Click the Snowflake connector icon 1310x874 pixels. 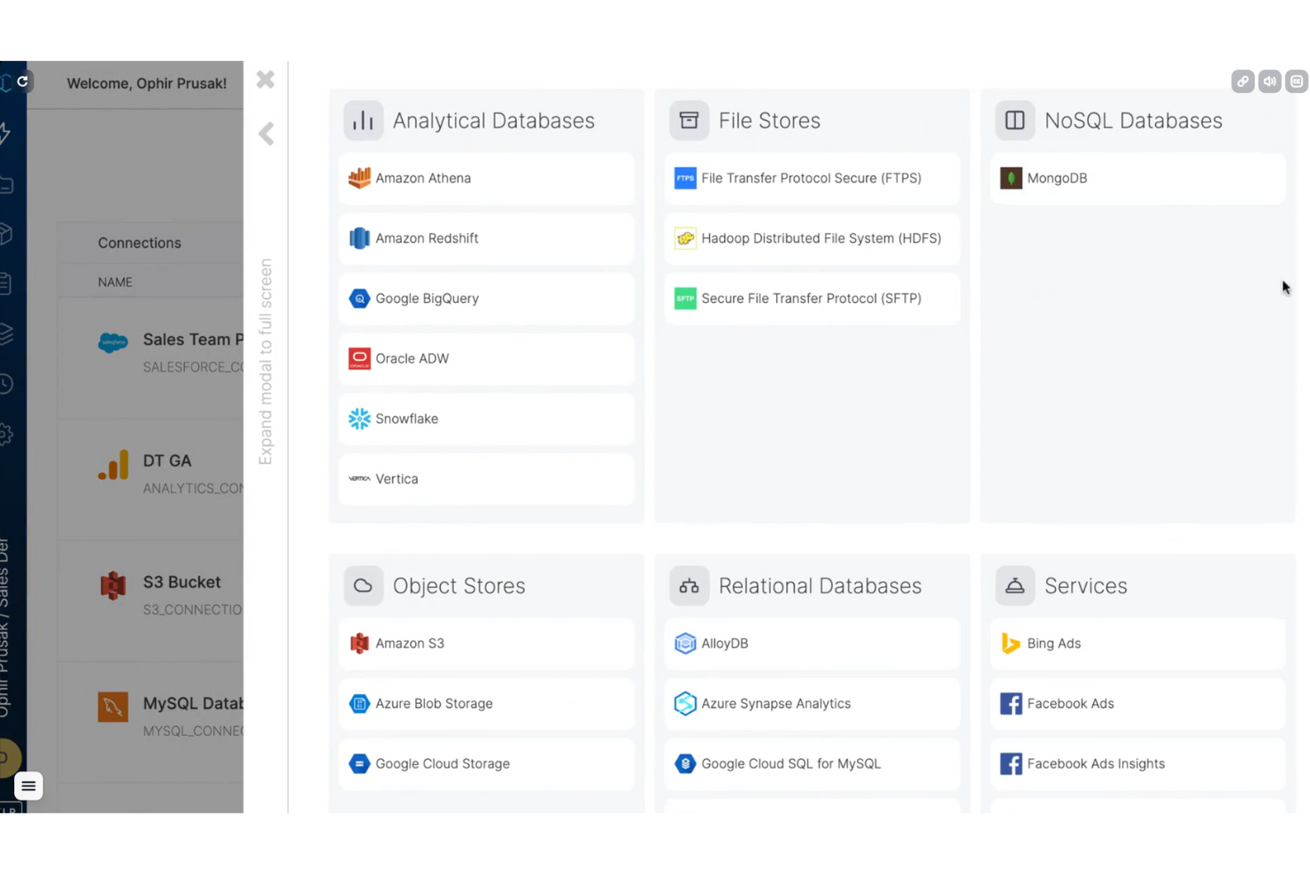(359, 418)
